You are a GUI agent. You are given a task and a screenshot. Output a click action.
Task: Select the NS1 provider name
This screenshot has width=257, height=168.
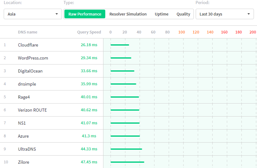click(22, 123)
